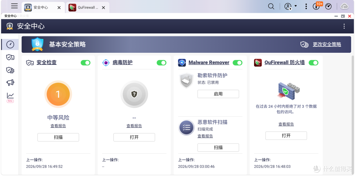355x176 pixels.
Task: Close the QuFirewall tab
Action: [x=104, y=8]
